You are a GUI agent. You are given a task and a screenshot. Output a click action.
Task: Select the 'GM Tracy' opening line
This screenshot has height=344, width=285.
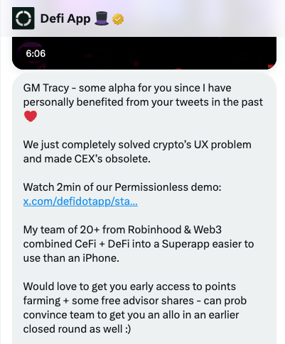(x=127, y=88)
